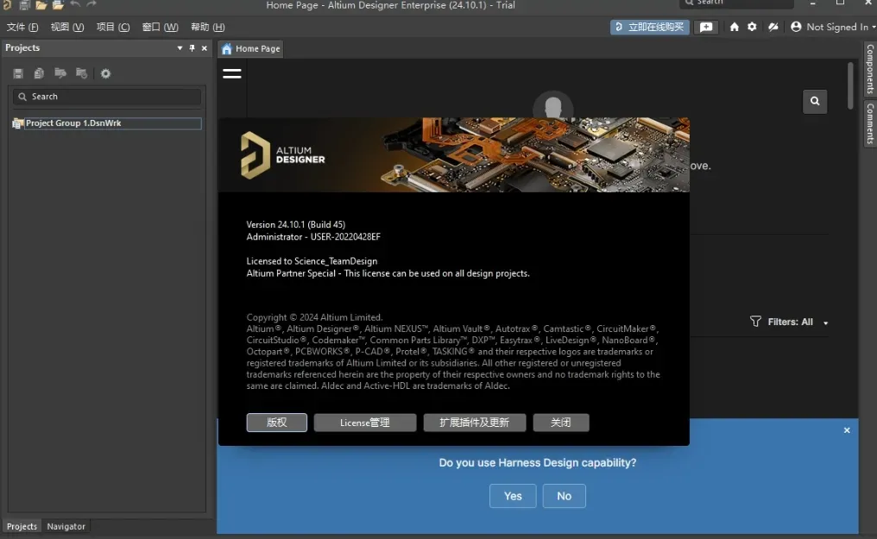Close the Projects panel

(205, 48)
